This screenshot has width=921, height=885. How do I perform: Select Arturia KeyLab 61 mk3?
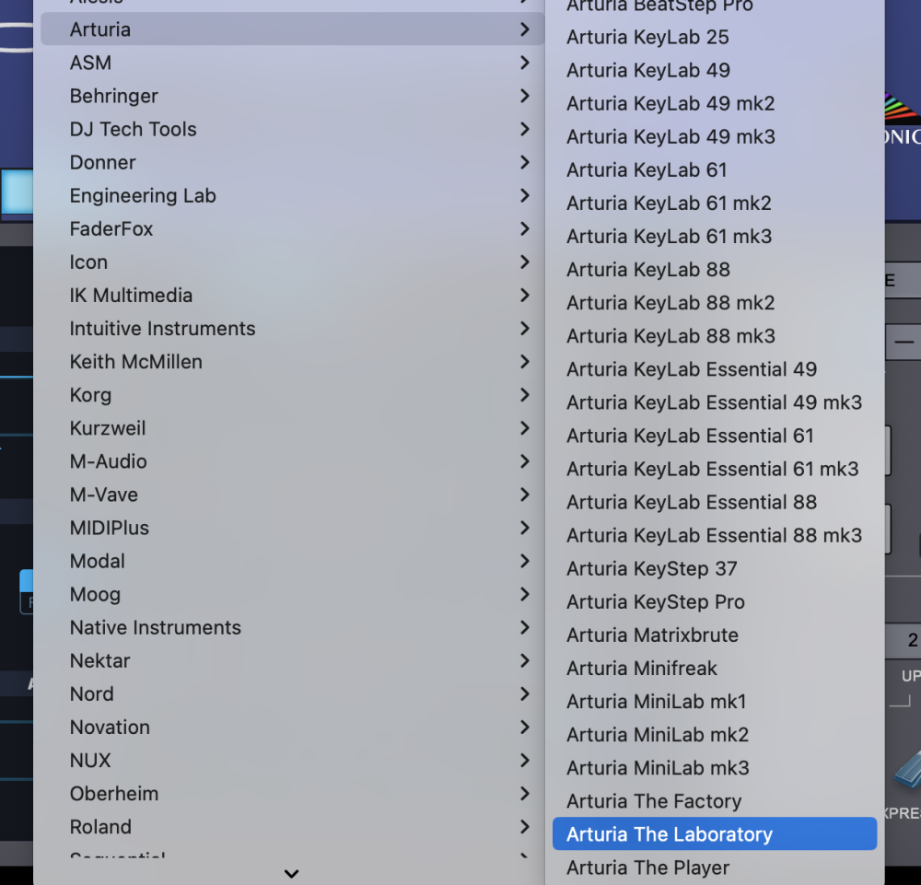(715, 236)
